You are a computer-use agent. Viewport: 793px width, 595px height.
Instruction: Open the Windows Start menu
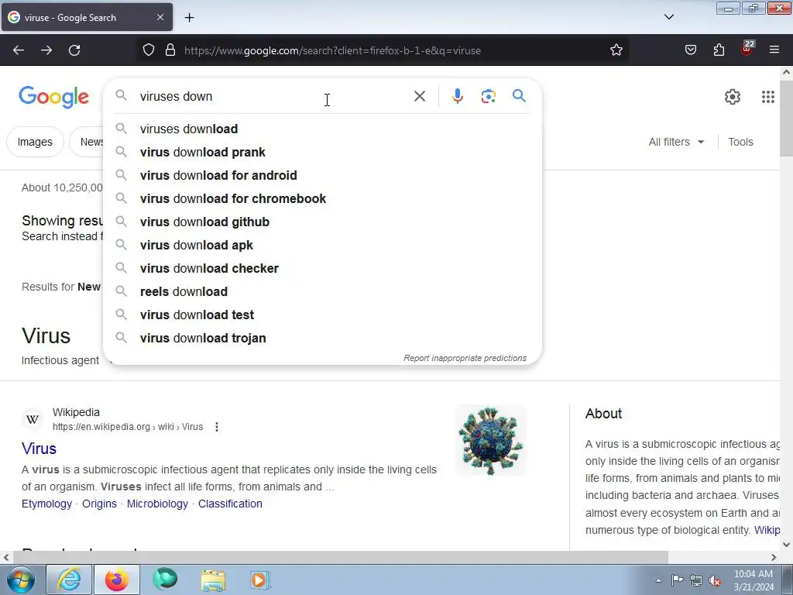point(20,580)
